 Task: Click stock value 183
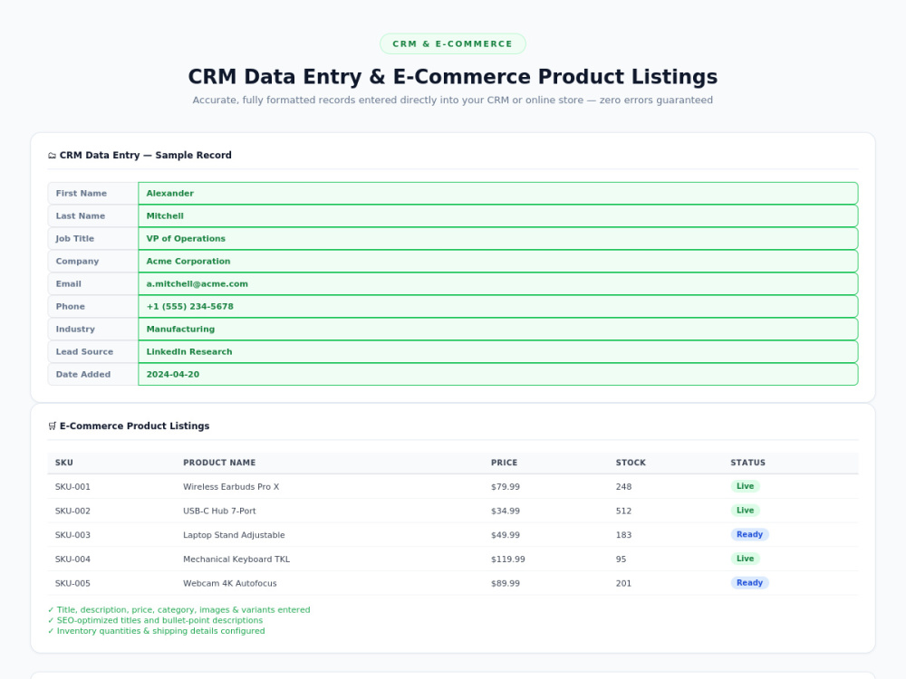[623, 535]
